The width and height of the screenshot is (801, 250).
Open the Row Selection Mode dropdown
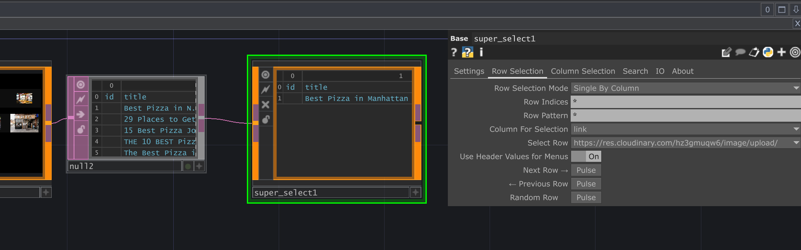tap(686, 88)
